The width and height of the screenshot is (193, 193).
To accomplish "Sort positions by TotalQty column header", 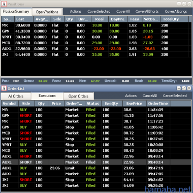I will pyautogui.click(x=174, y=19).
